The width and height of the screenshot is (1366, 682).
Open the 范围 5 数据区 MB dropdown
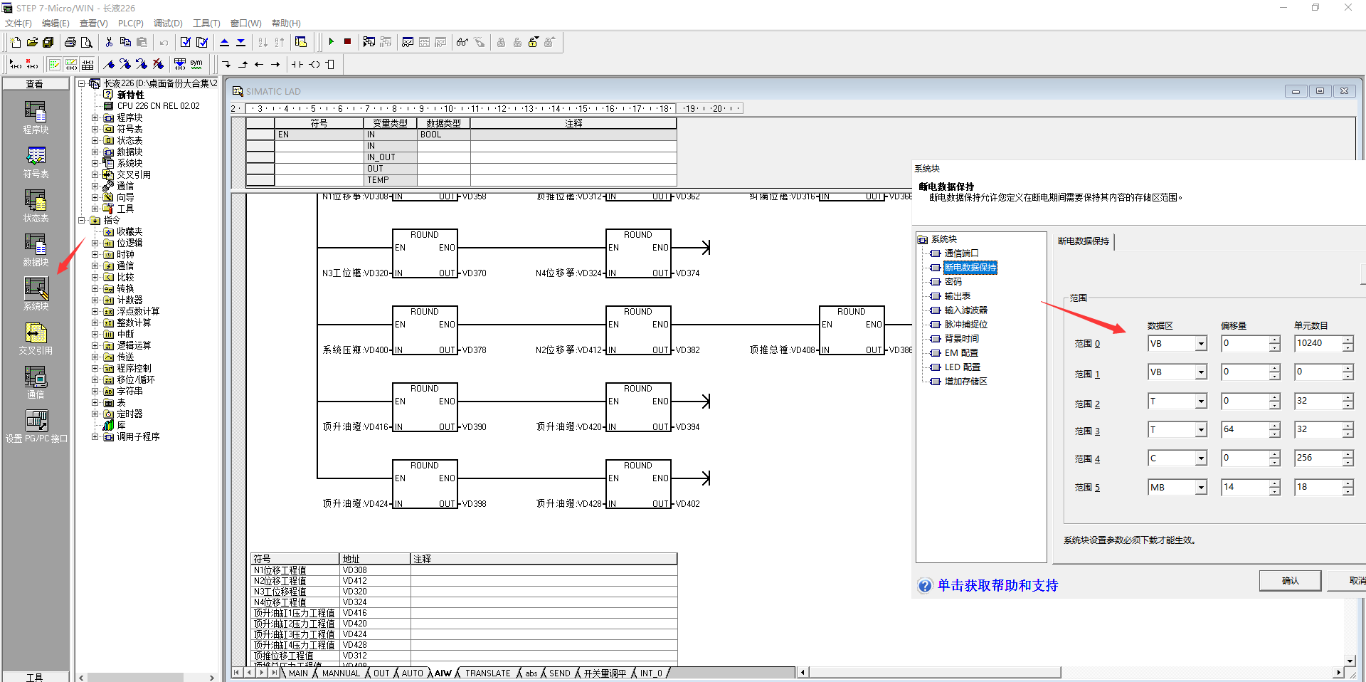coord(1201,488)
